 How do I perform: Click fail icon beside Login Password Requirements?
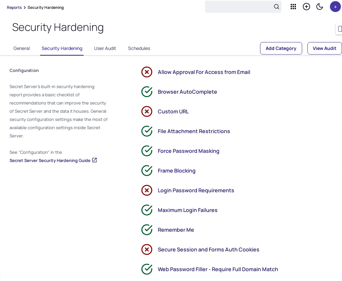(x=147, y=190)
